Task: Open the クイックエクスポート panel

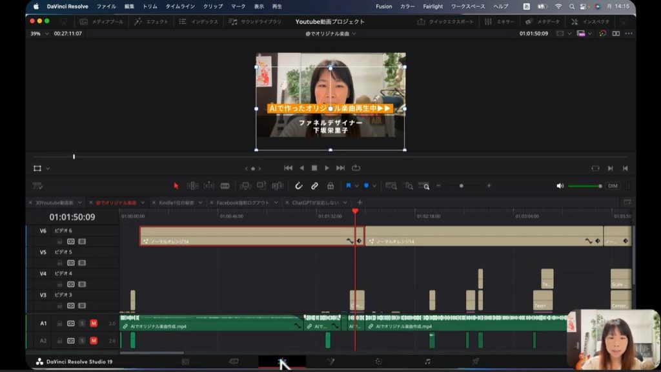Action: 446,21
